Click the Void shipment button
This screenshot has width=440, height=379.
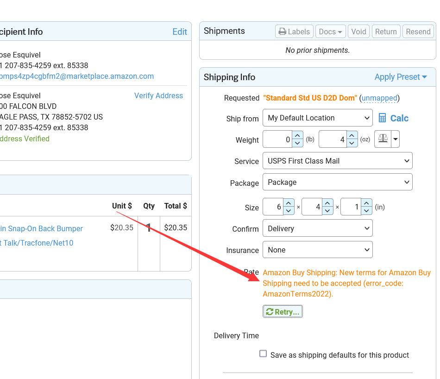[358, 32]
